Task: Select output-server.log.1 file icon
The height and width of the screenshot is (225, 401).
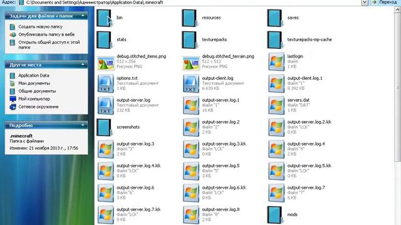Action: (x=191, y=106)
